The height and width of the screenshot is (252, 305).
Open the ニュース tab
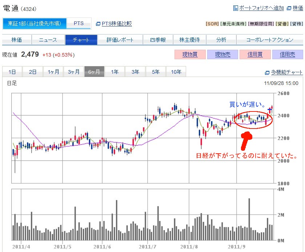pos(48,40)
